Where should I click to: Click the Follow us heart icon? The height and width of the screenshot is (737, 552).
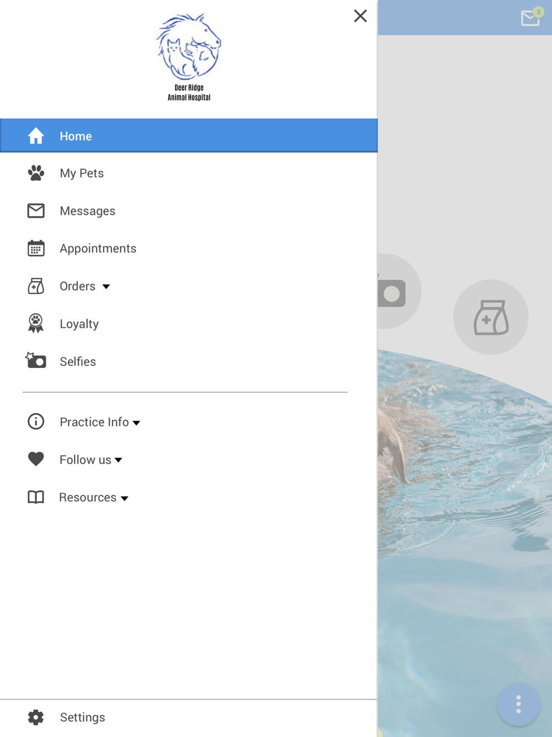point(36,459)
